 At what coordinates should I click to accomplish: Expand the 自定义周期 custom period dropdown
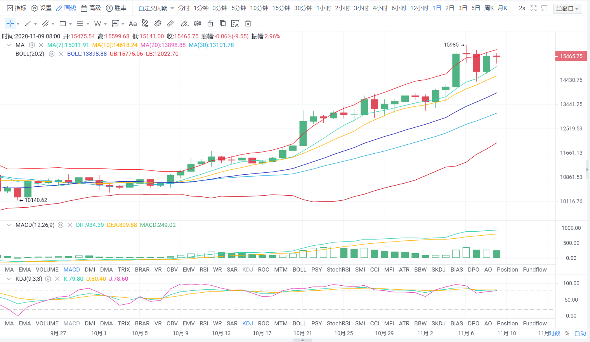156,8
